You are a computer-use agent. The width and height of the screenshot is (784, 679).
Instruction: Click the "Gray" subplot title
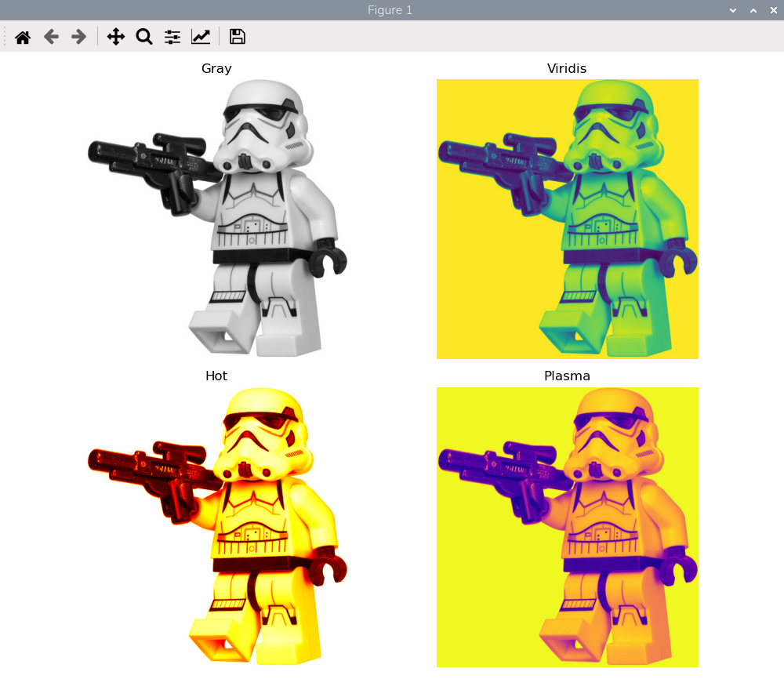216,68
